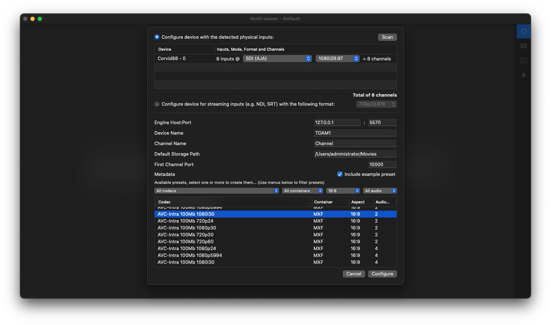Sort presets by Audio column header

coord(385,202)
